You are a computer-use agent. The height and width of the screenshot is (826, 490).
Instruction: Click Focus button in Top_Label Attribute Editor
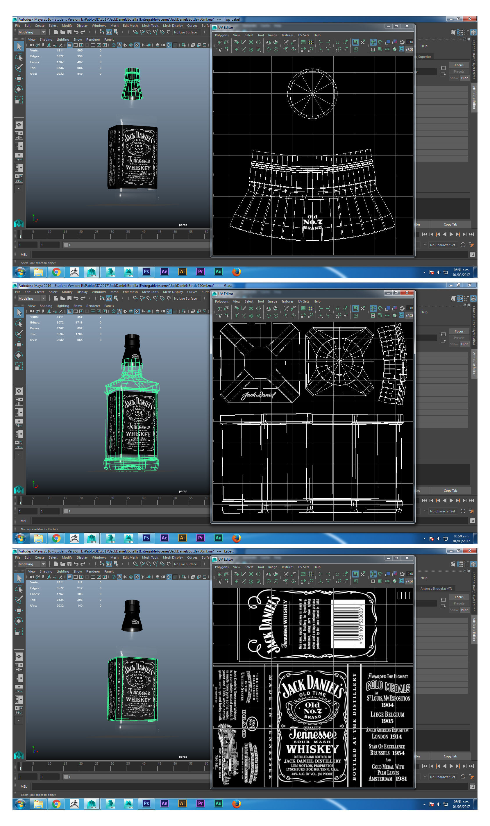click(459, 65)
